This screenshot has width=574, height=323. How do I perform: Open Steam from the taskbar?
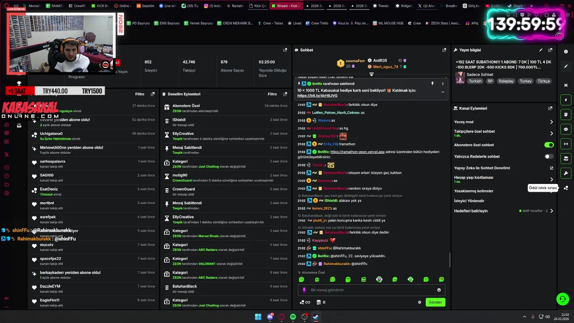[x=316, y=317]
